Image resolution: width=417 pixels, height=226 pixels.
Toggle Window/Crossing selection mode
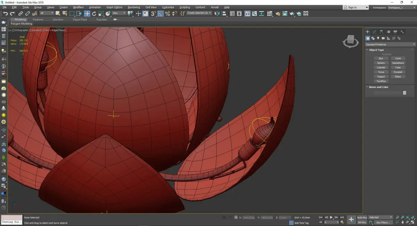click(x=79, y=14)
